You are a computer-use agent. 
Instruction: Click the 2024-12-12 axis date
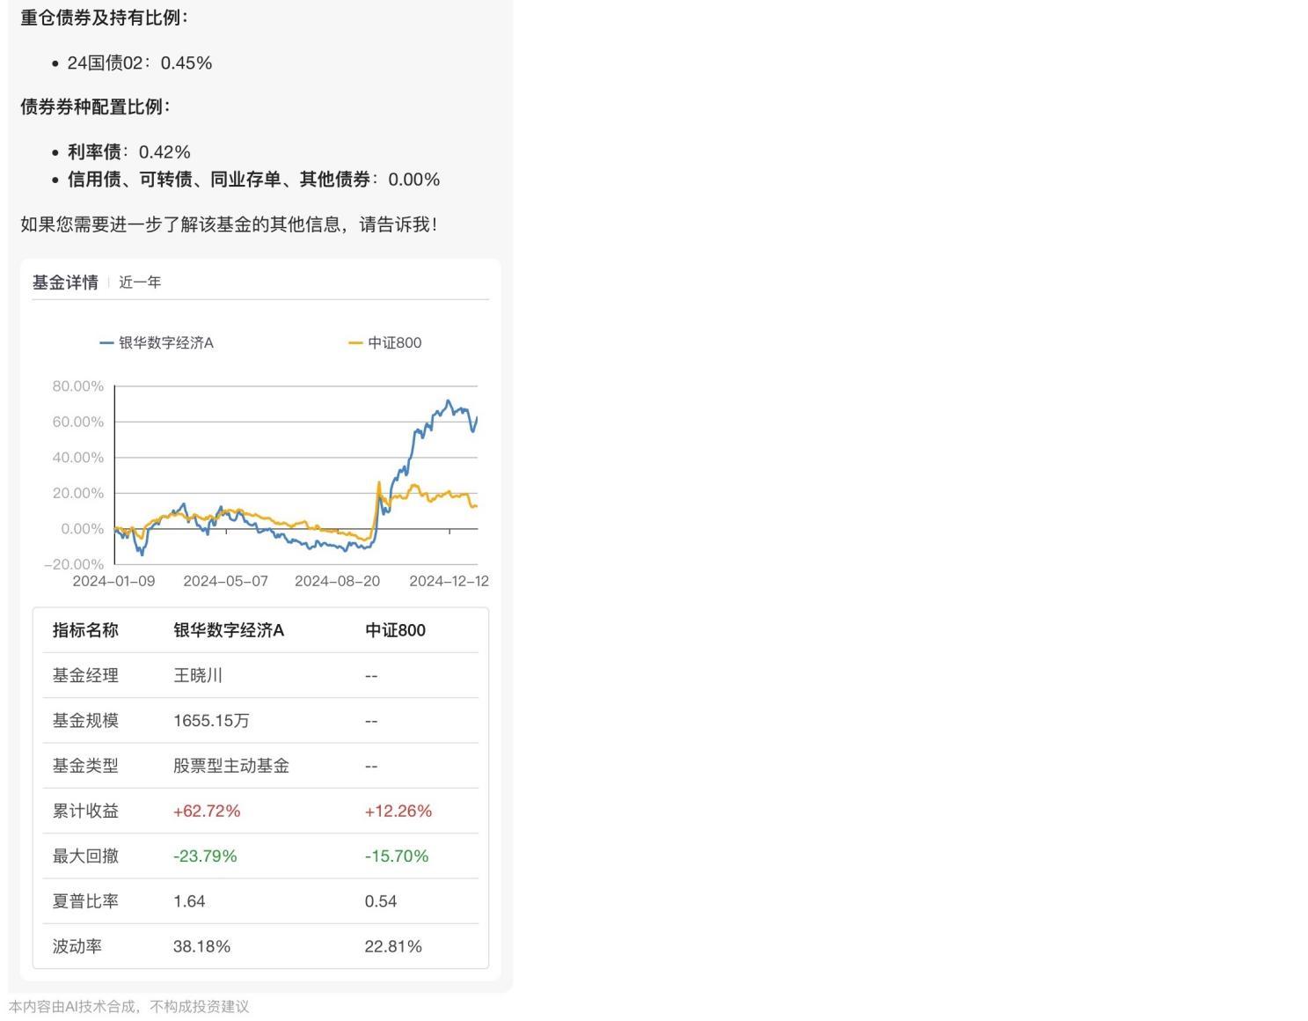(x=449, y=581)
